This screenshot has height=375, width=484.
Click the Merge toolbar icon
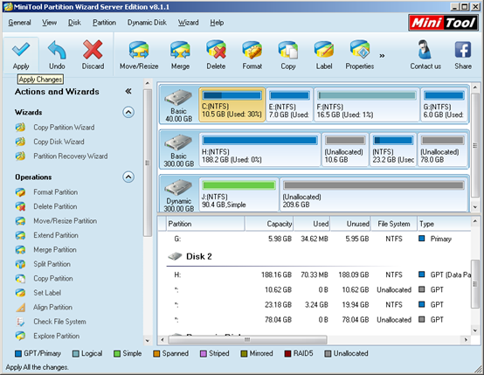click(x=180, y=55)
